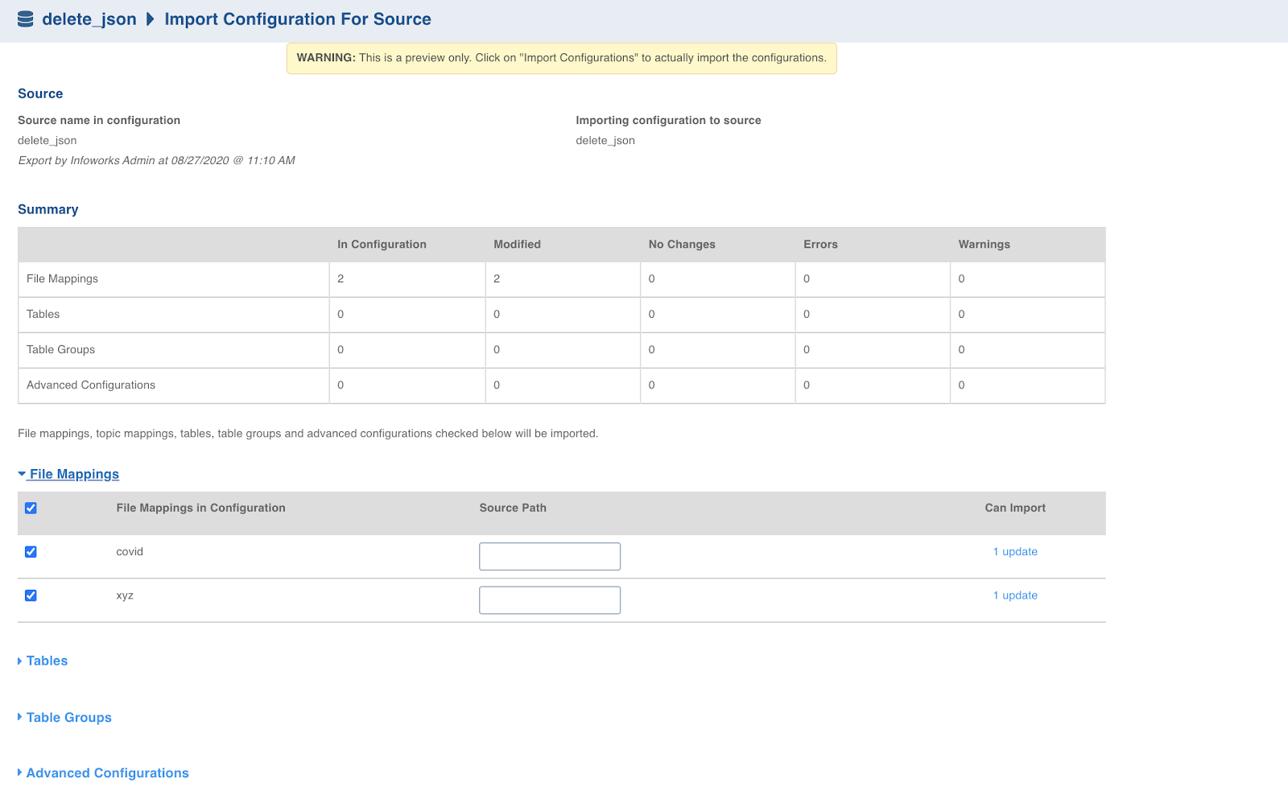Viewport: 1288px width, 807px height.
Task: Click the Table Groups summary row label
Action: 60,350
